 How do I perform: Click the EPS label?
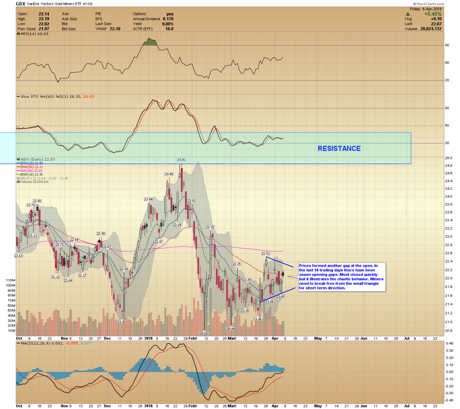[x=99, y=19]
